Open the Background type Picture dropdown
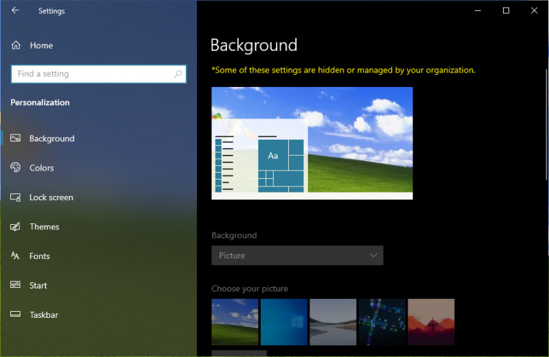This screenshot has width=549, height=357. (297, 256)
